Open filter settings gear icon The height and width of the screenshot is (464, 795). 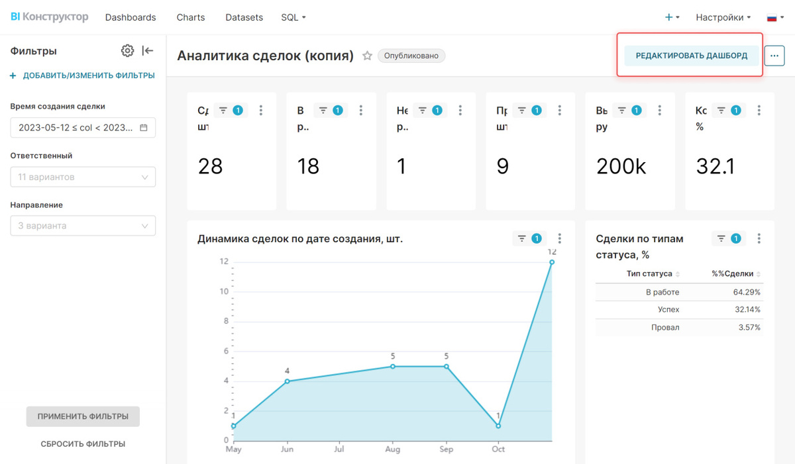pyautogui.click(x=127, y=51)
